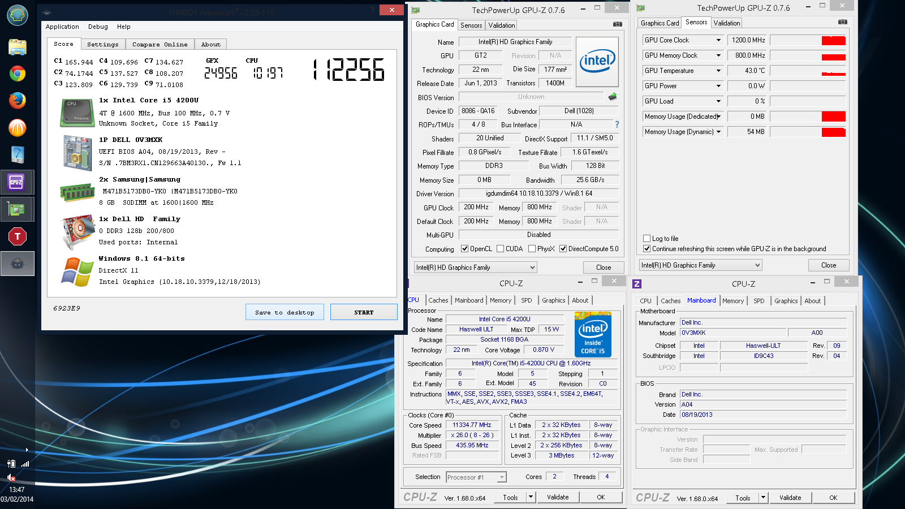Viewport: 905px width, 509px height.
Task: Click Save to desktop button
Action: [285, 312]
